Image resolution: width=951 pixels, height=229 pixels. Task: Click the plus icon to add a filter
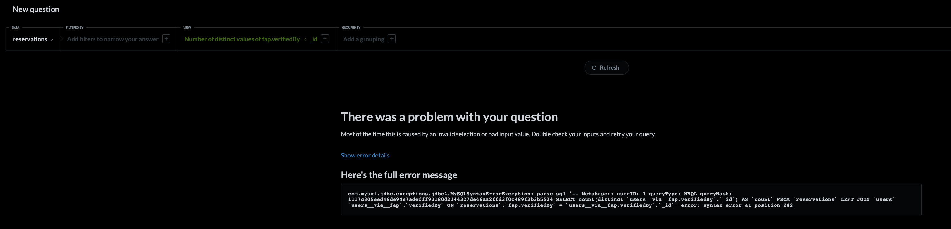[x=167, y=39]
